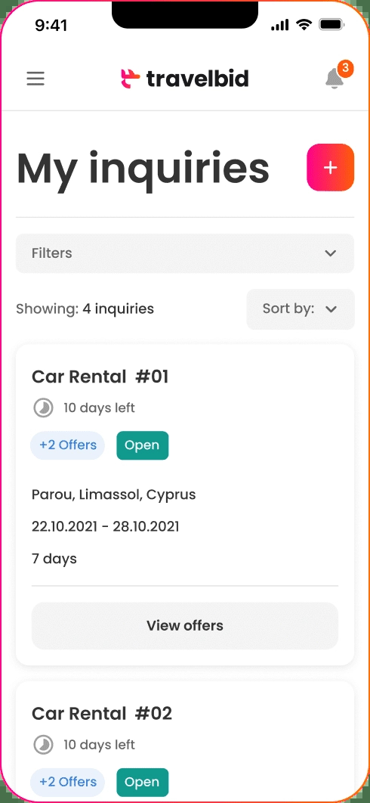This screenshot has height=803, width=370.
Task: Open the hamburger menu
Action: pyautogui.click(x=35, y=79)
